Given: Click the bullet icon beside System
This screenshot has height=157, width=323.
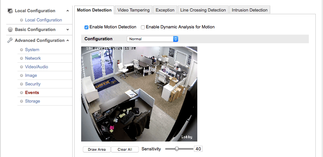Looking at the screenshot, I should [21, 50].
